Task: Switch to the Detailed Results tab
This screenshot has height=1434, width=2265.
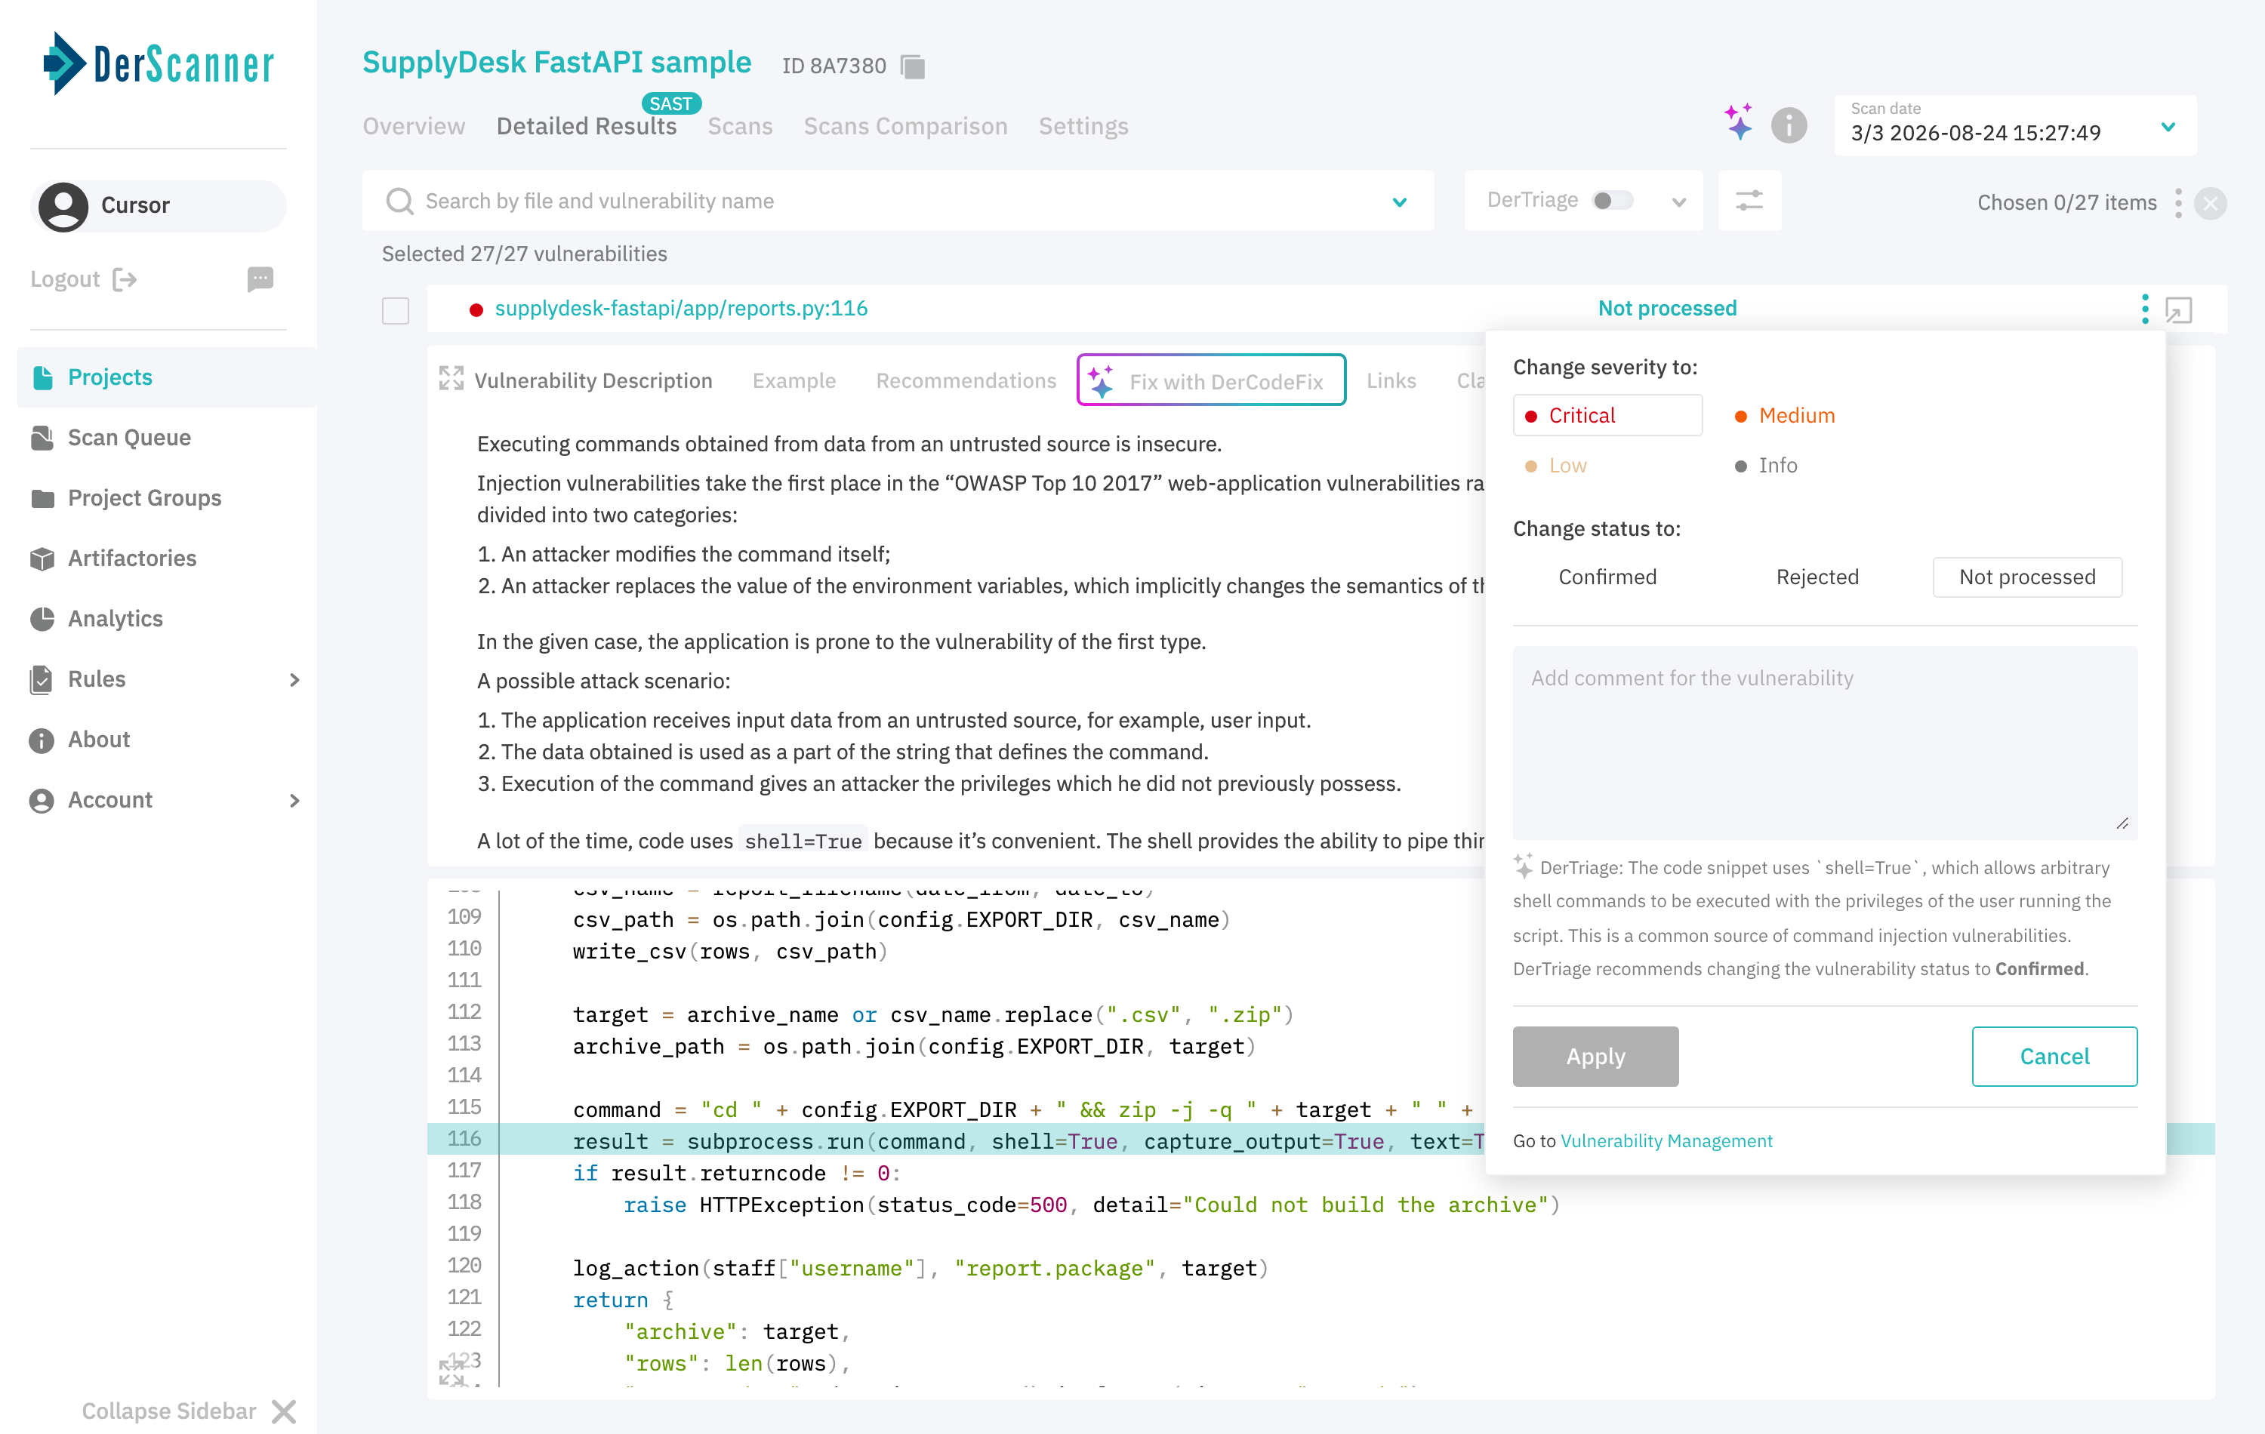Action: coord(587,126)
